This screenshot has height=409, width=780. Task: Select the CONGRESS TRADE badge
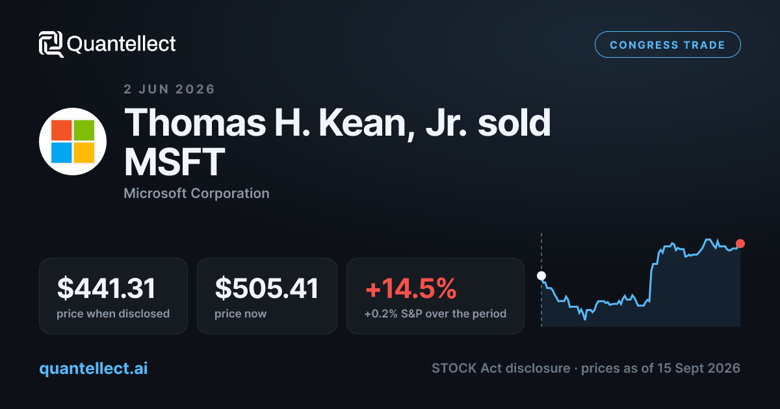tap(668, 45)
